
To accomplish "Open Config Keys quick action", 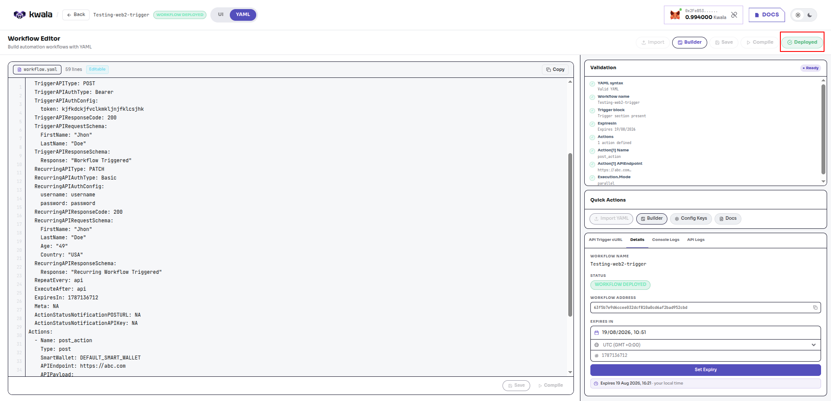I will tap(691, 218).
